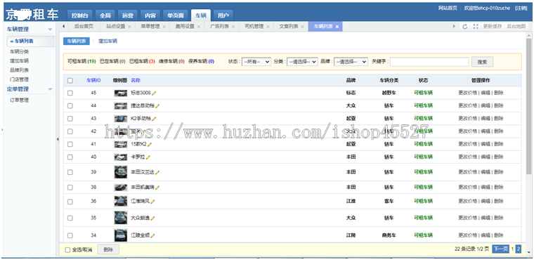
Task: Check the box for vehicle ID 44
Action: [x=70, y=106]
